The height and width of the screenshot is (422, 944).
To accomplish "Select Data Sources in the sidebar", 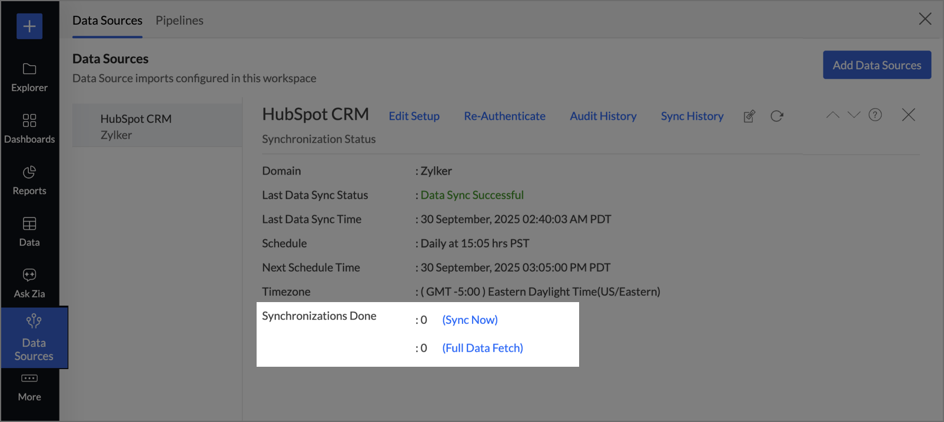I will 34,338.
